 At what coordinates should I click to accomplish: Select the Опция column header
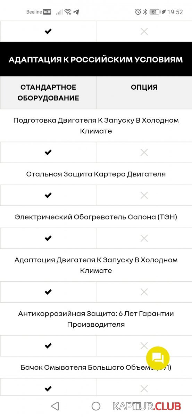144,93
